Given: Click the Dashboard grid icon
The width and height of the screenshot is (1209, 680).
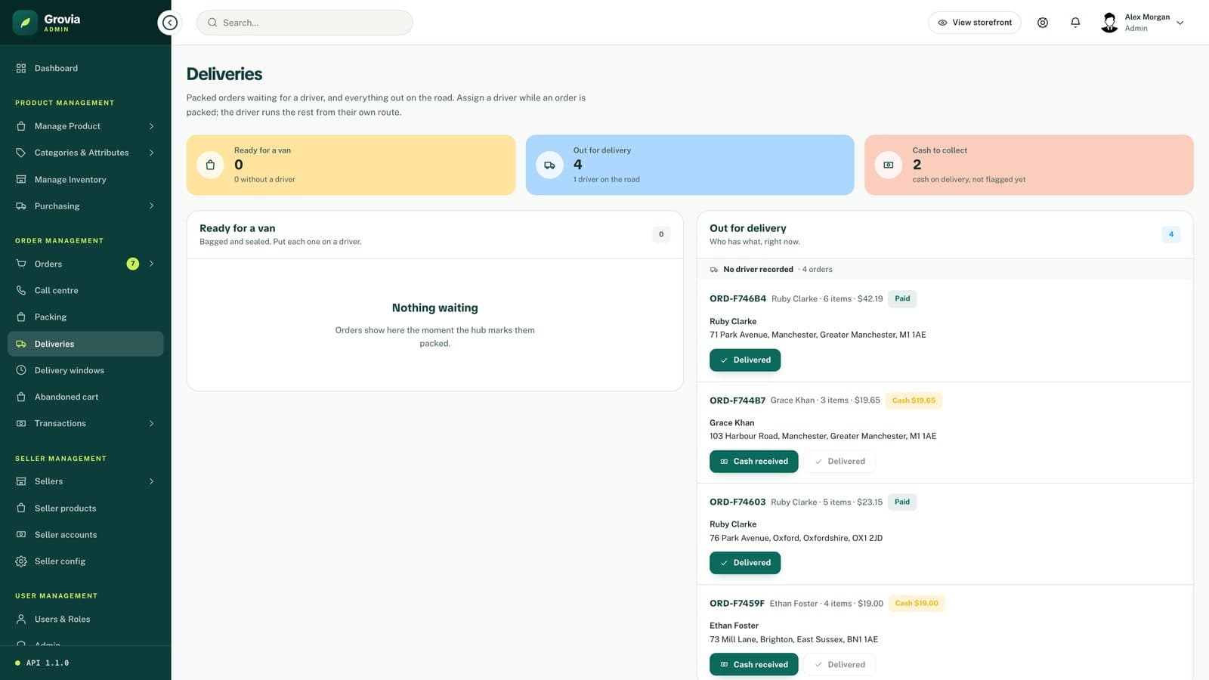Looking at the screenshot, I should point(21,68).
